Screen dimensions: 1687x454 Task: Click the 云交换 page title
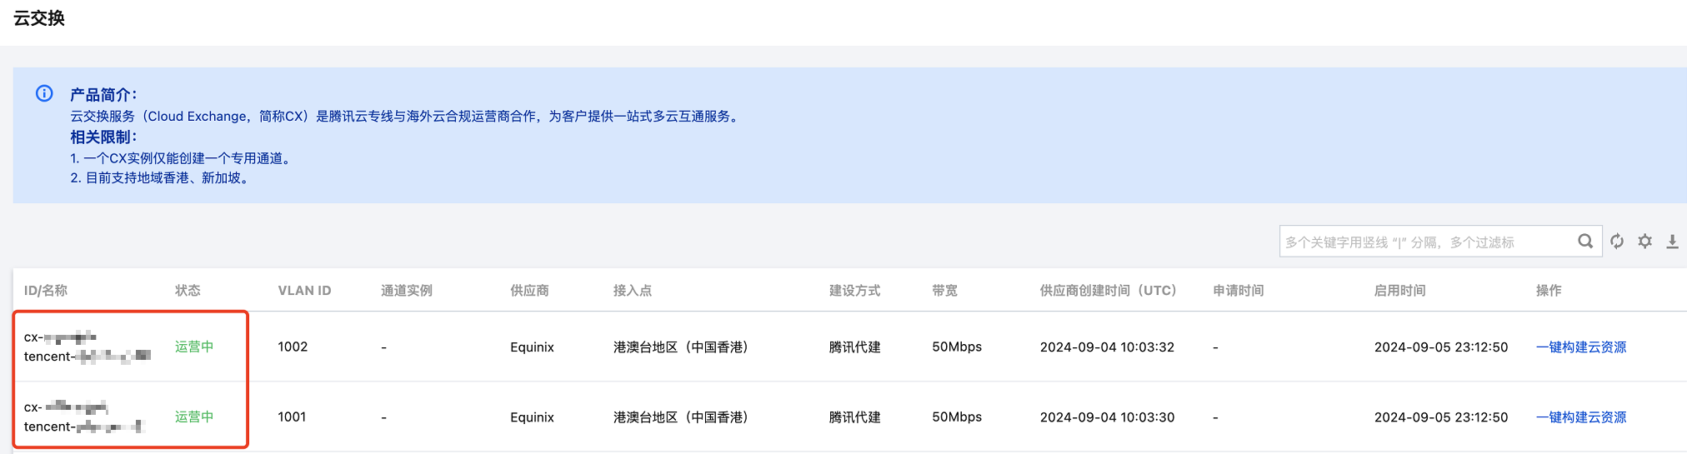[39, 18]
